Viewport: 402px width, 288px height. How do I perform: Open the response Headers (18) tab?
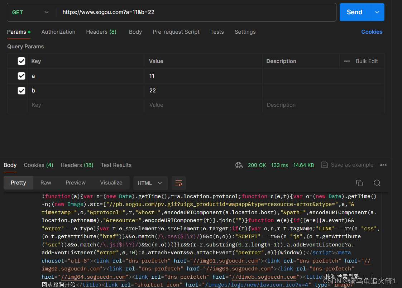click(77, 165)
